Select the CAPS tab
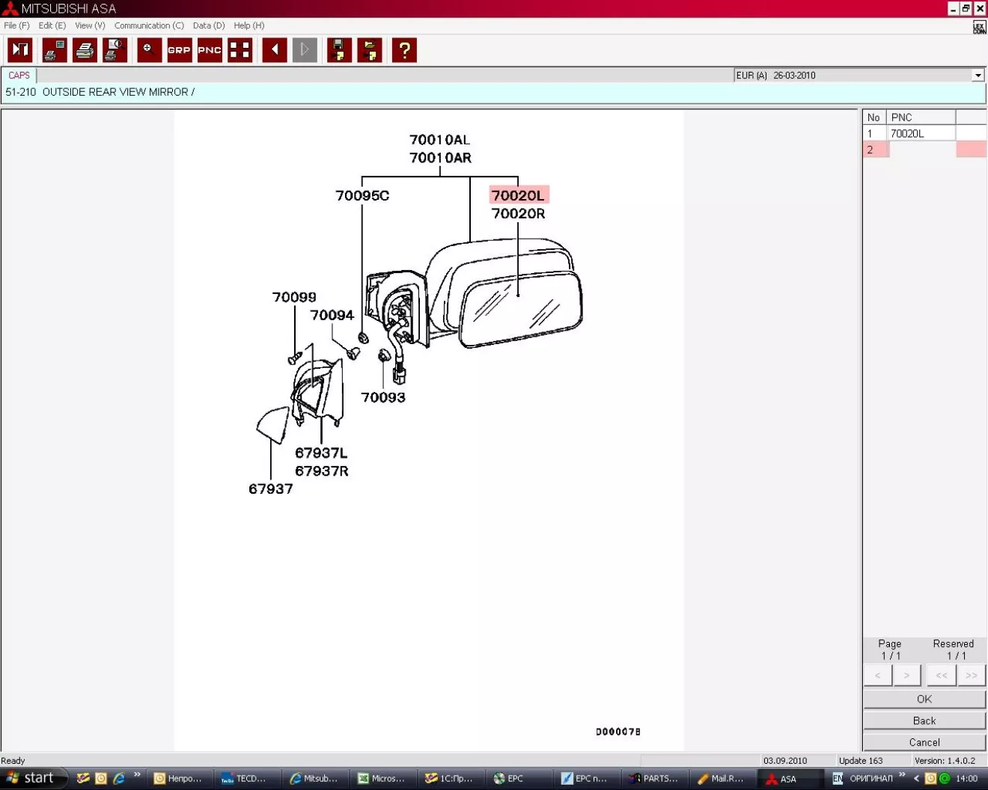This screenshot has width=988, height=790. 19,76
